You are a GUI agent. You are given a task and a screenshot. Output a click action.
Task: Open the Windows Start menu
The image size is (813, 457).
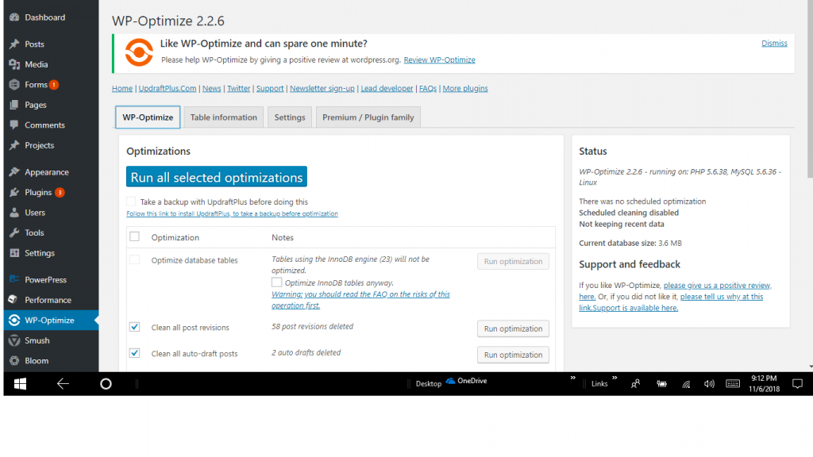[20, 384]
